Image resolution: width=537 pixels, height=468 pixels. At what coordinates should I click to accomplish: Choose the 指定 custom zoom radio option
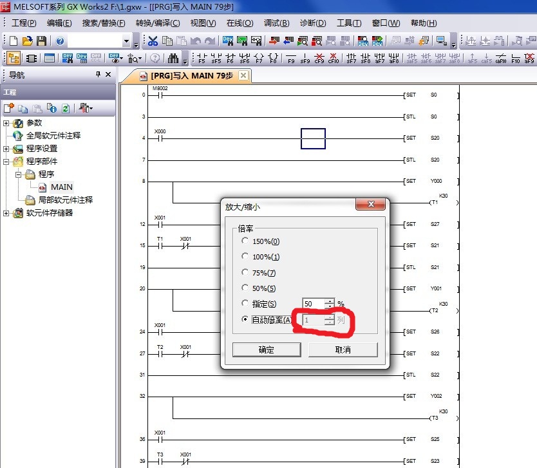click(x=244, y=303)
